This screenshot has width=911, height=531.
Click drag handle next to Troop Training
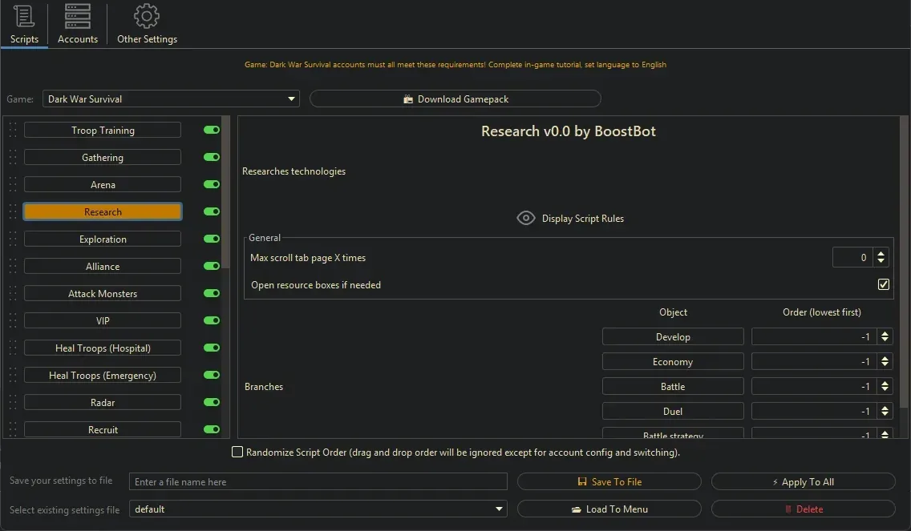tap(13, 130)
